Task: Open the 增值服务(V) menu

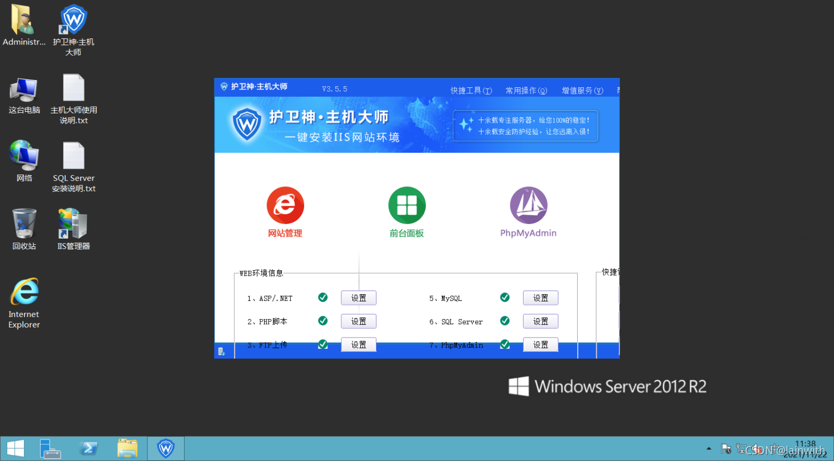Action: coord(582,91)
